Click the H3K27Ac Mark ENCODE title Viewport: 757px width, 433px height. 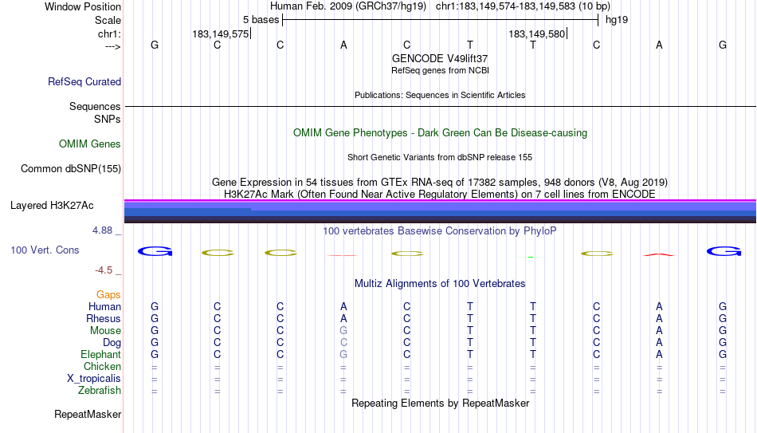[440, 195]
